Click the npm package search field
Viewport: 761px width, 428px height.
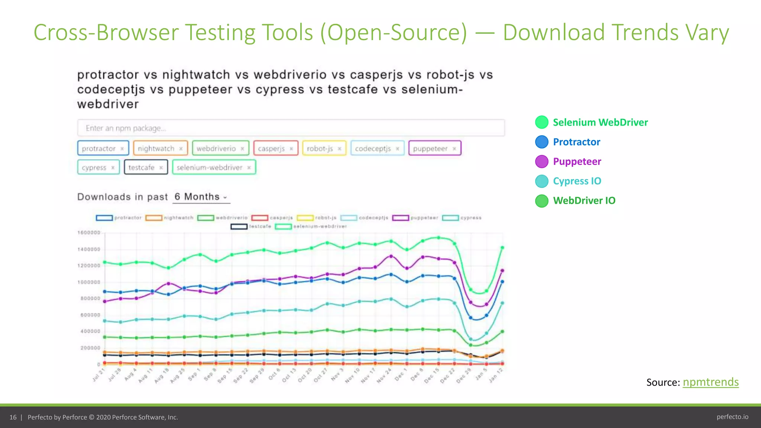tap(291, 128)
